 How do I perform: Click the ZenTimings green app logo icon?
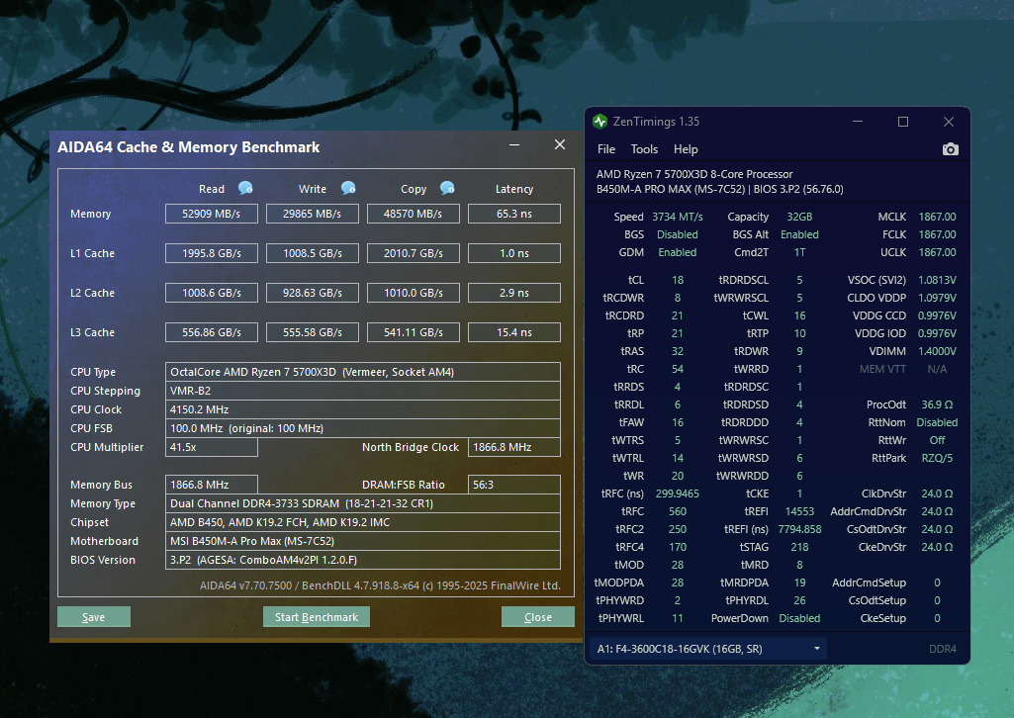600,122
